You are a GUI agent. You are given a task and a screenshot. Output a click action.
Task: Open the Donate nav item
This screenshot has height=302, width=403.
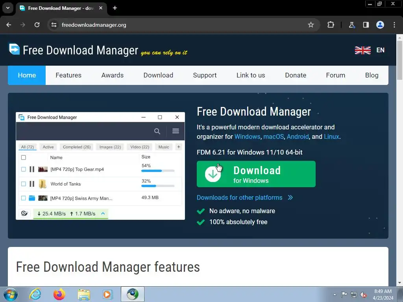coord(296,75)
